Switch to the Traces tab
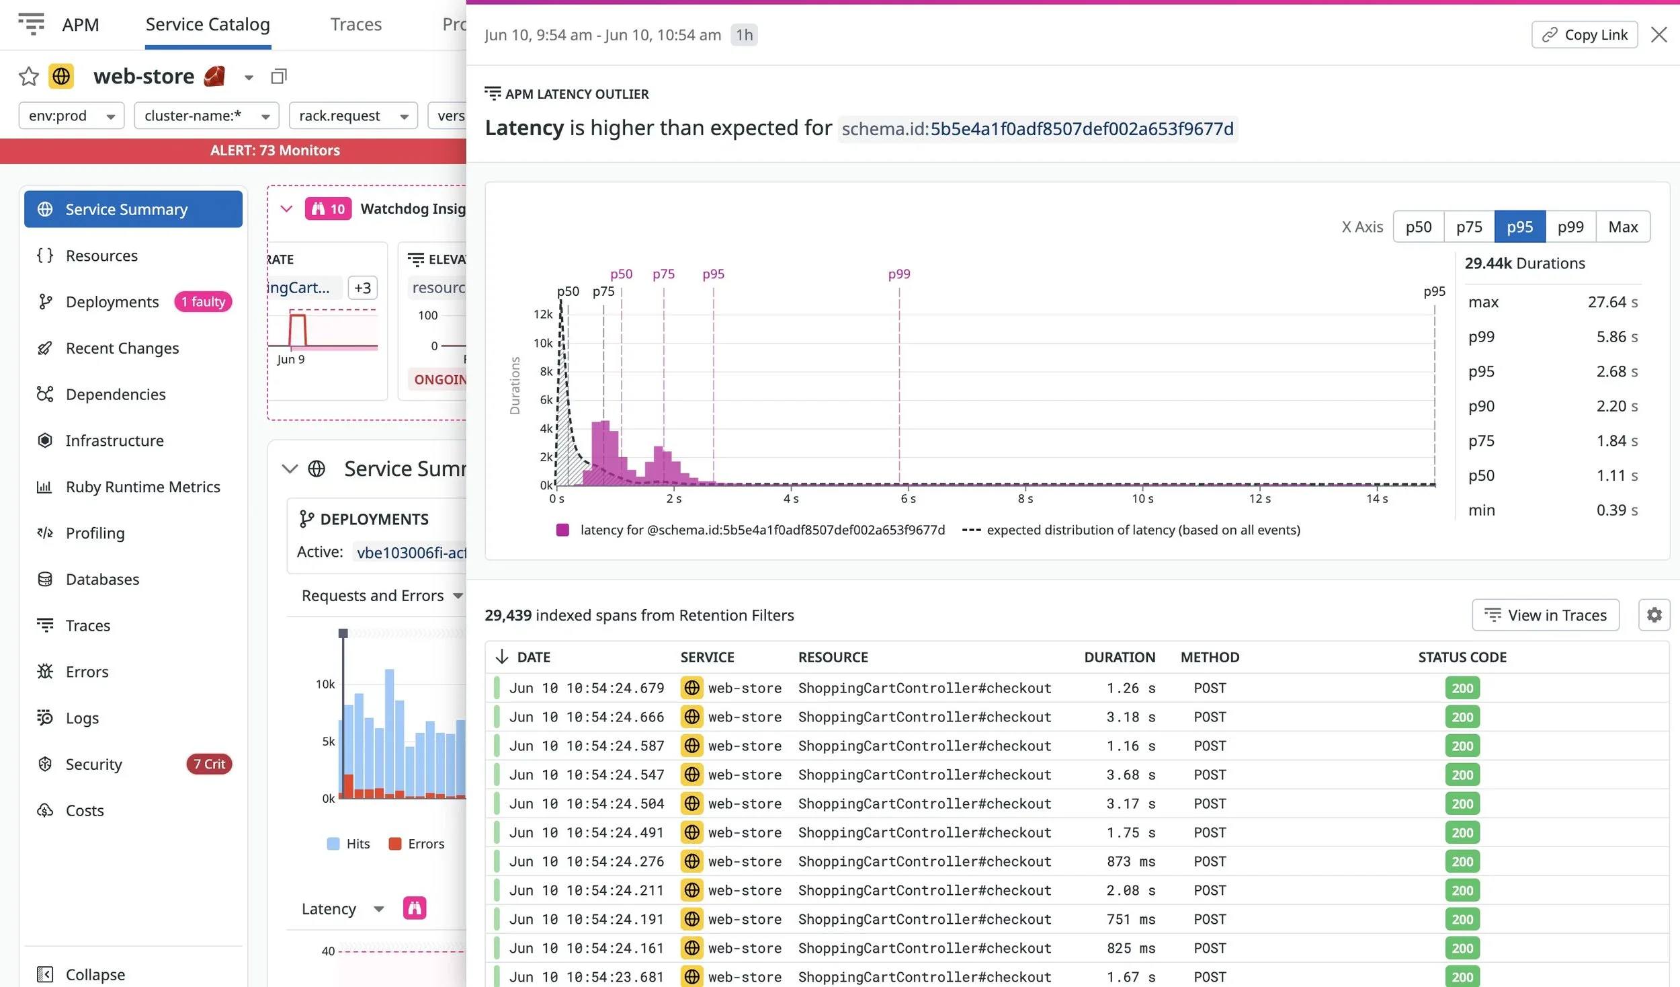1680x987 pixels. [356, 24]
